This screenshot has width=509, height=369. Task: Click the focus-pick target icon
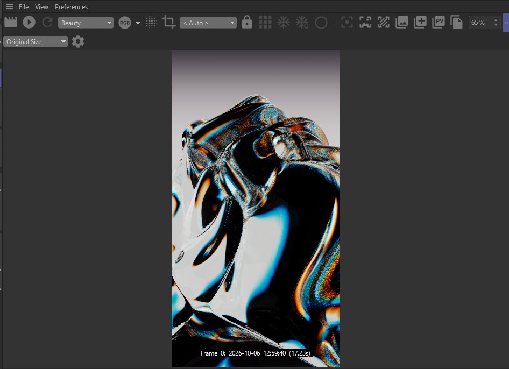(347, 23)
